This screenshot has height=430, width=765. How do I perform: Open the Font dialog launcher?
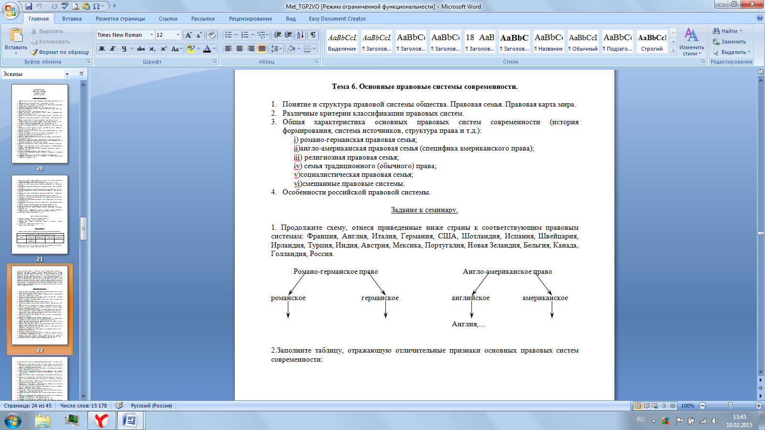(x=215, y=62)
